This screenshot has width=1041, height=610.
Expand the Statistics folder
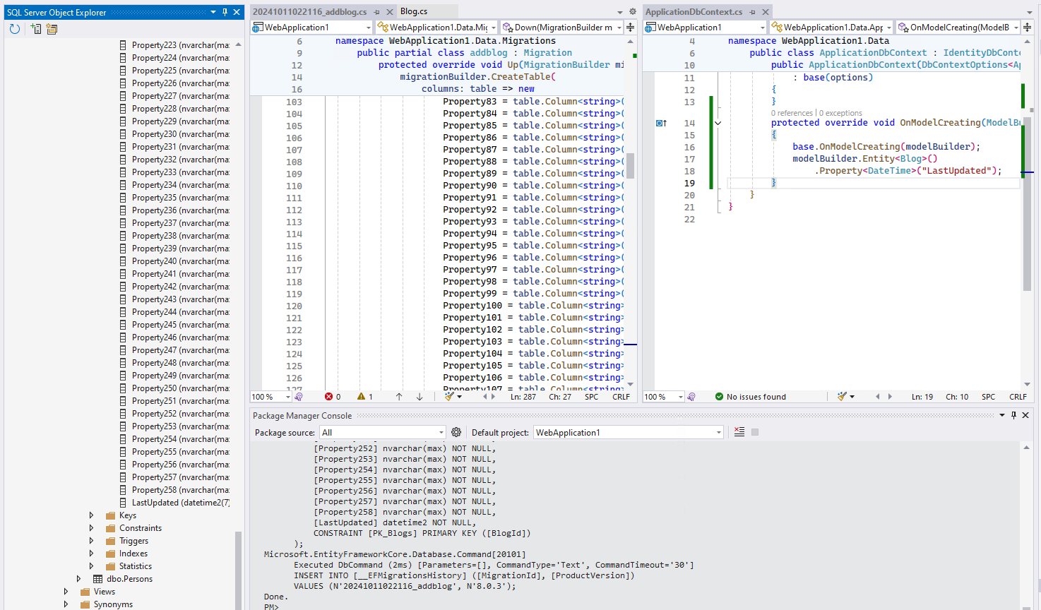91,566
